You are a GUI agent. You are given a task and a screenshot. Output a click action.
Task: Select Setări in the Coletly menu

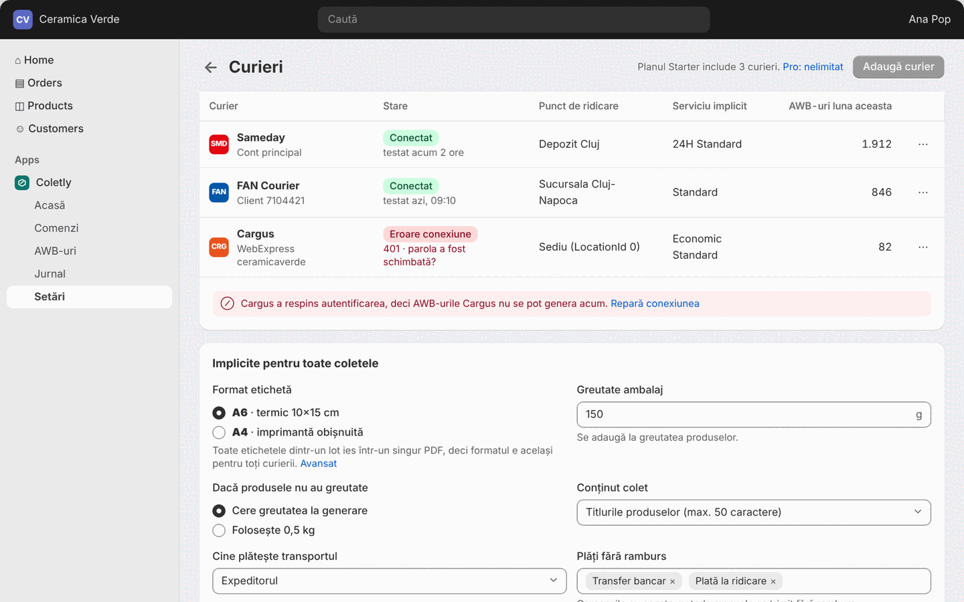click(x=89, y=297)
